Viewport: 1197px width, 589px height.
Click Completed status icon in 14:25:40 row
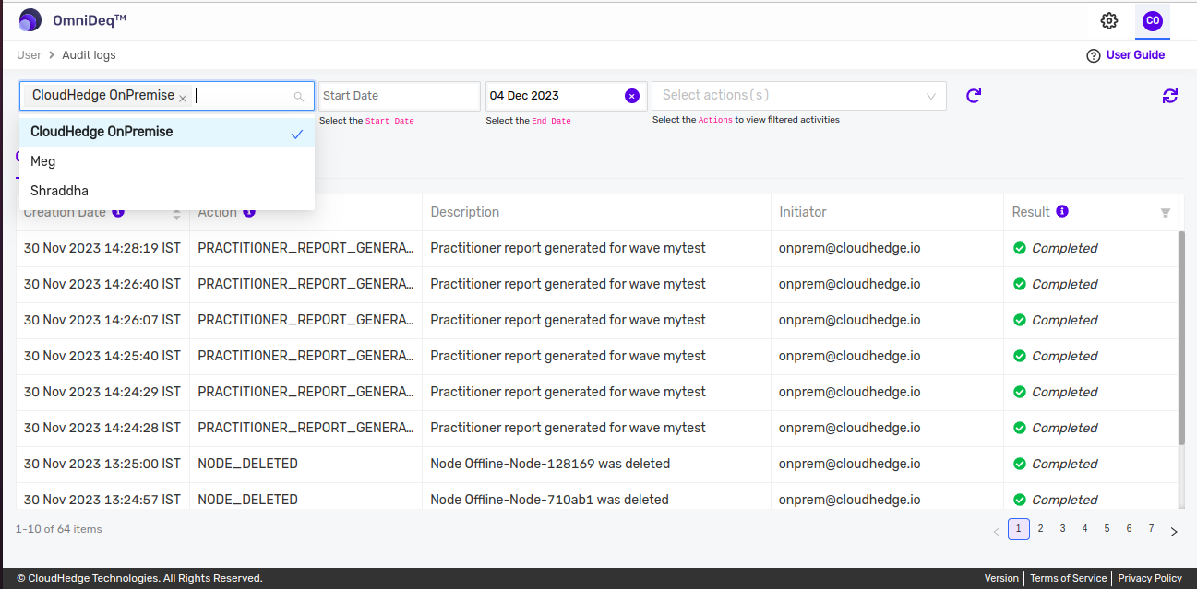[x=1020, y=356]
